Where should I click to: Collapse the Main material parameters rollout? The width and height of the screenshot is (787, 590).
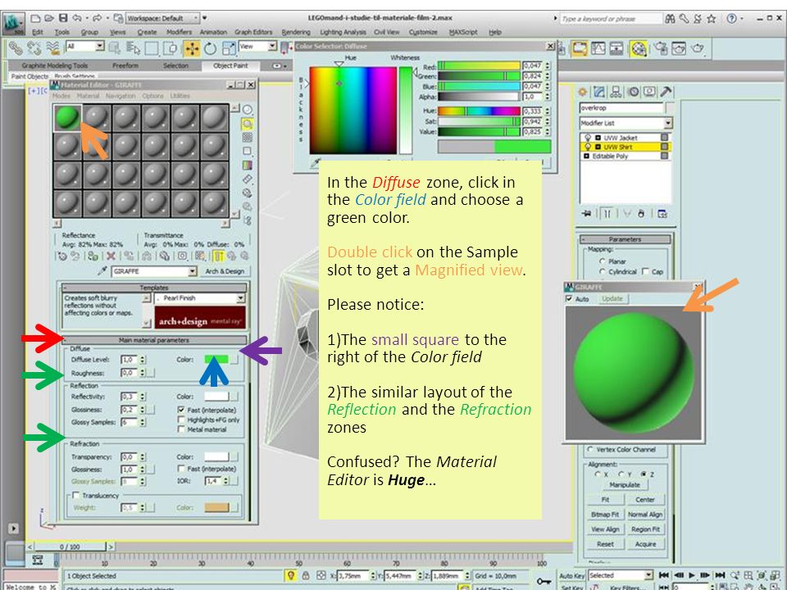[x=154, y=340]
